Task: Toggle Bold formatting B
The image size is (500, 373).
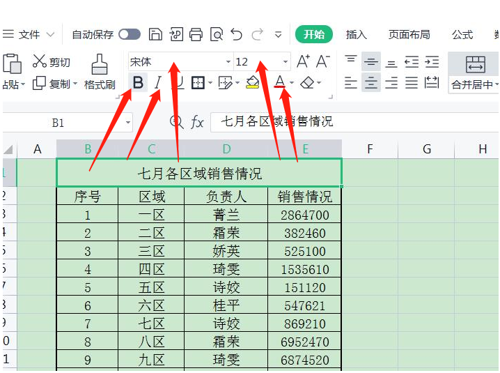Action: tap(138, 83)
